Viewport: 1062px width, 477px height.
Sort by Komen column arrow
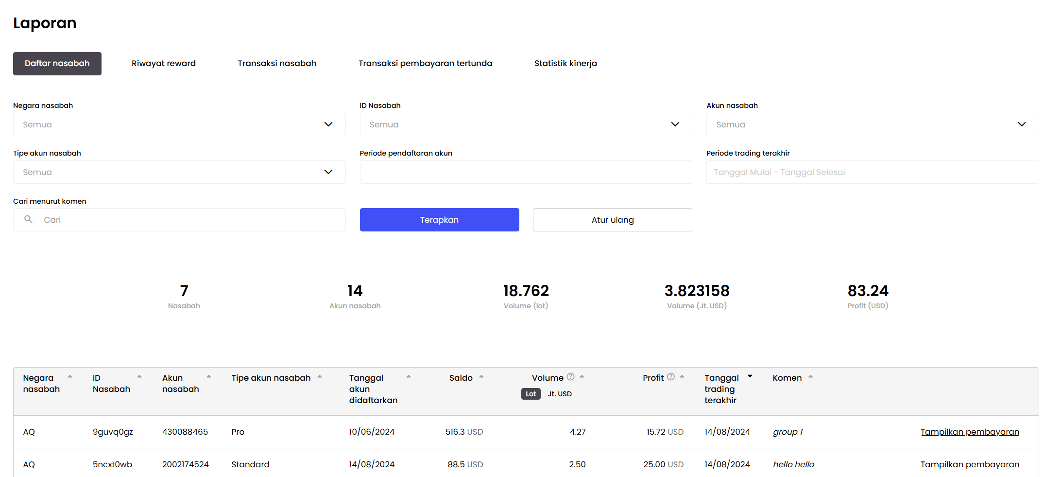pos(810,376)
